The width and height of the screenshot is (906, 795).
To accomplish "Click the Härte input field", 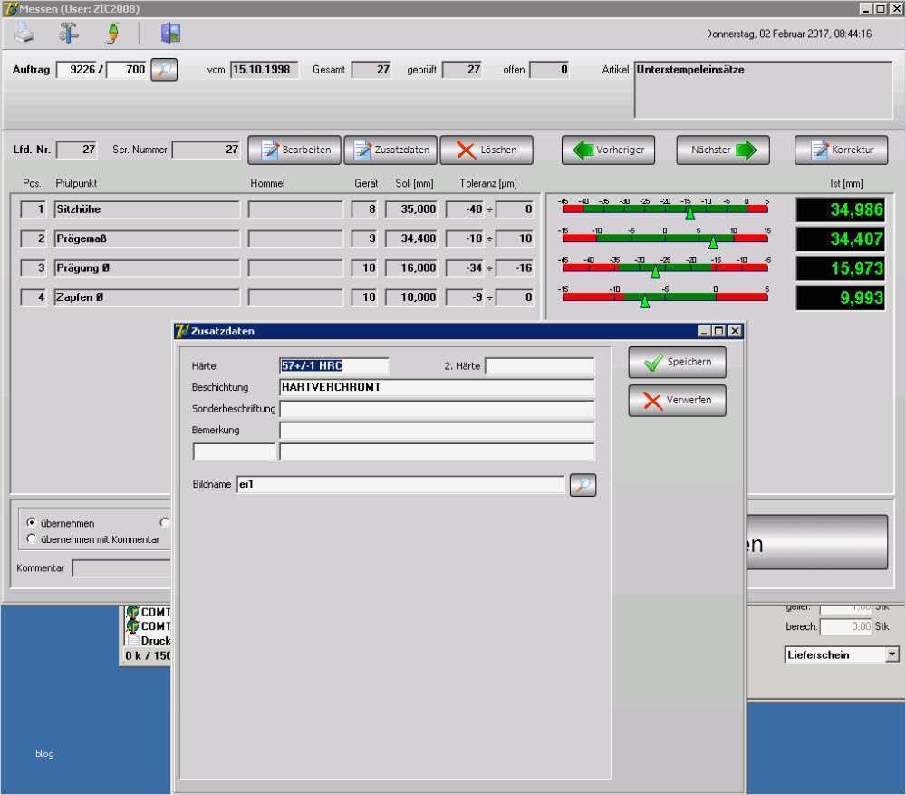I will tap(334, 366).
